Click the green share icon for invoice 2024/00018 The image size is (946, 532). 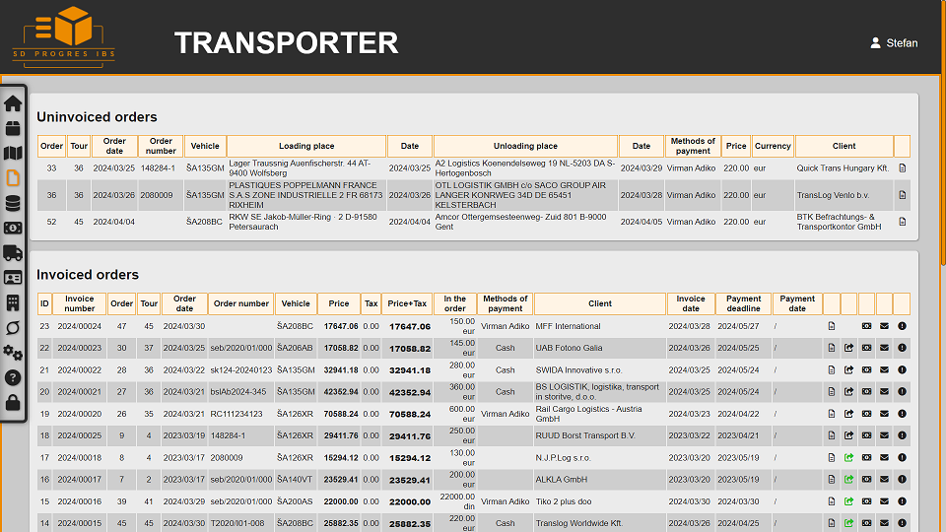pos(848,457)
